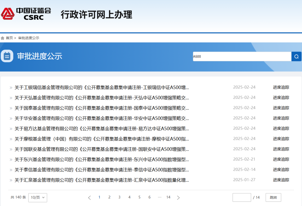Viewport: 302px width, 206px height.
Task: Click the clipboard icon beside 审批进度公示 heading
Action: click(7, 56)
